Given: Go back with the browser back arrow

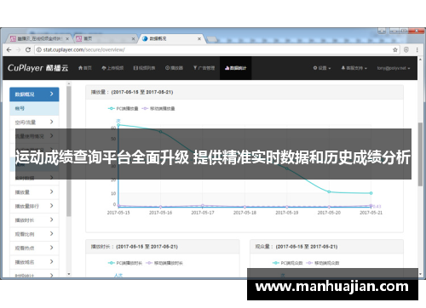Looking at the screenshot, I should pos(9,50).
